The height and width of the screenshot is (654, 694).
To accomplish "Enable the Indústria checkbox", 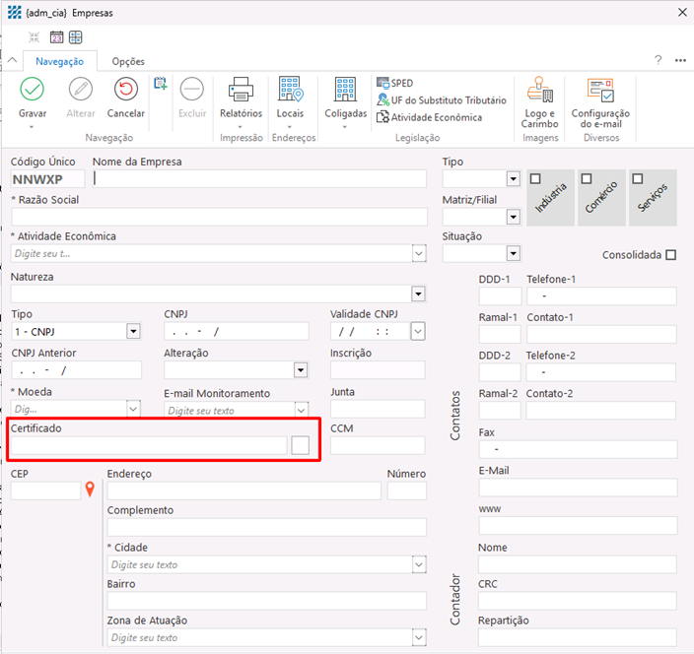I will 535,179.
